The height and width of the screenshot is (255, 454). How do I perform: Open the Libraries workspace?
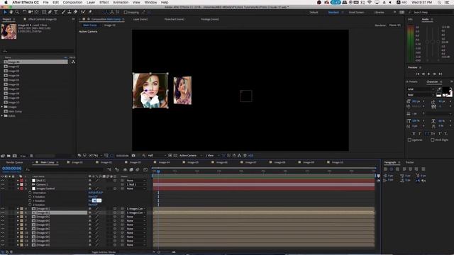(x=379, y=13)
